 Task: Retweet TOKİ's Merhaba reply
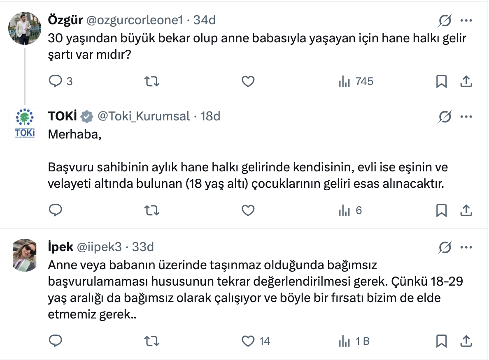[152, 210]
